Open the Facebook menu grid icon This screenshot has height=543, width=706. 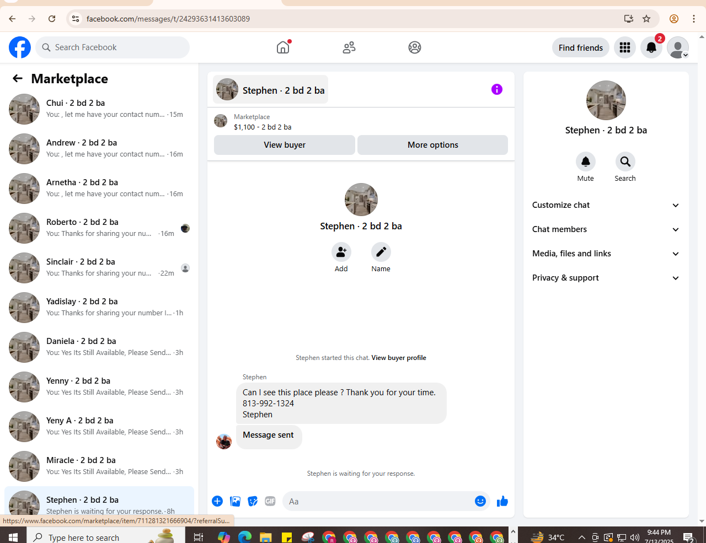pyautogui.click(x=625, y=48)
